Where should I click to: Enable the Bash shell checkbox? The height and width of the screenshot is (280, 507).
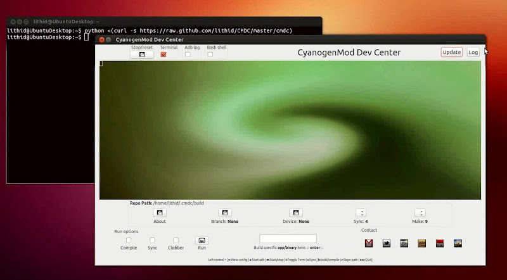coord(210,54)
